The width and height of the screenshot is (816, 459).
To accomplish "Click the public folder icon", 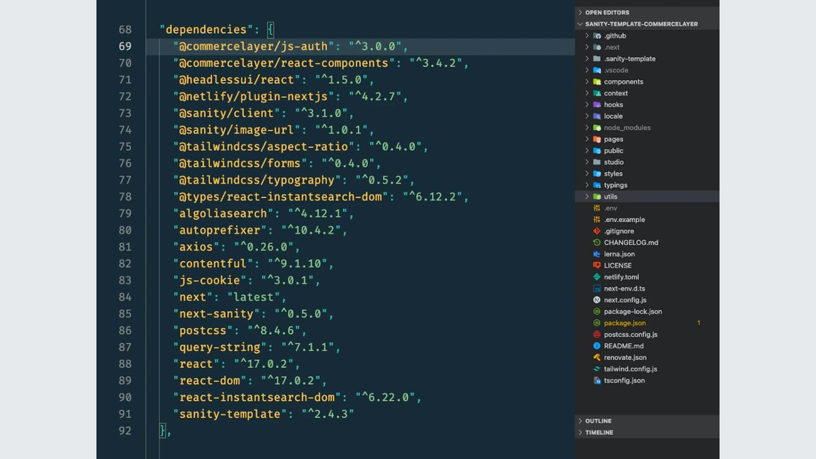I will tap(597, 151).
